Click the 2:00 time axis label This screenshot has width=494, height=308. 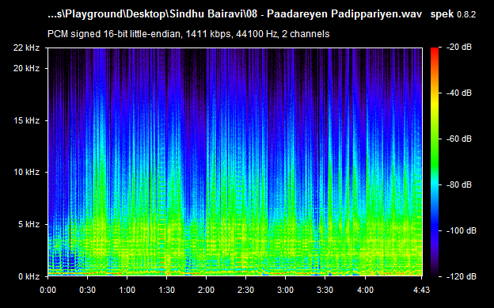(206, 290)
